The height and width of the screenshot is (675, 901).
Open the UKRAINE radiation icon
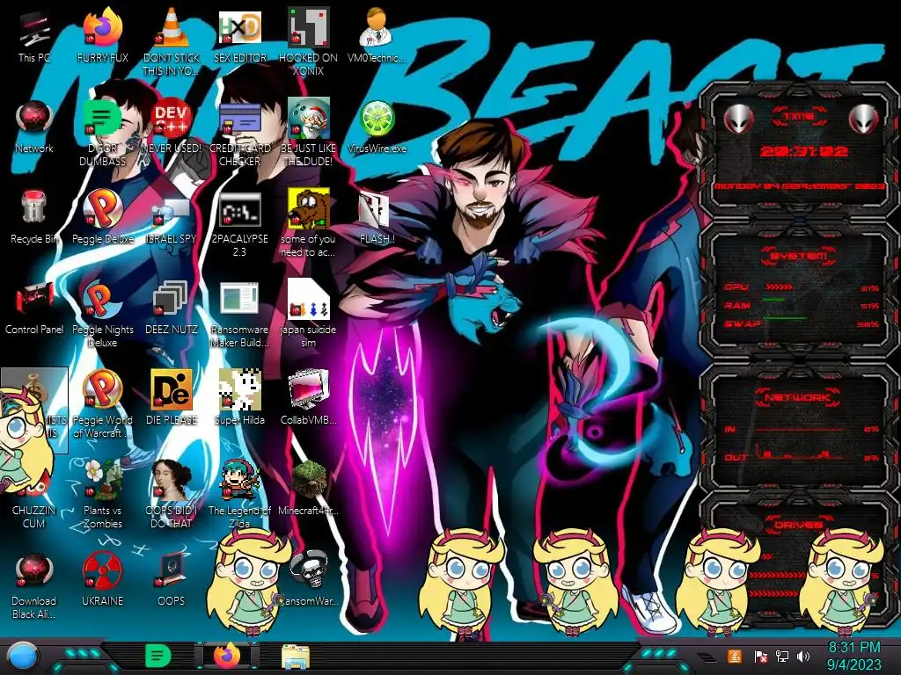point(103,580)
